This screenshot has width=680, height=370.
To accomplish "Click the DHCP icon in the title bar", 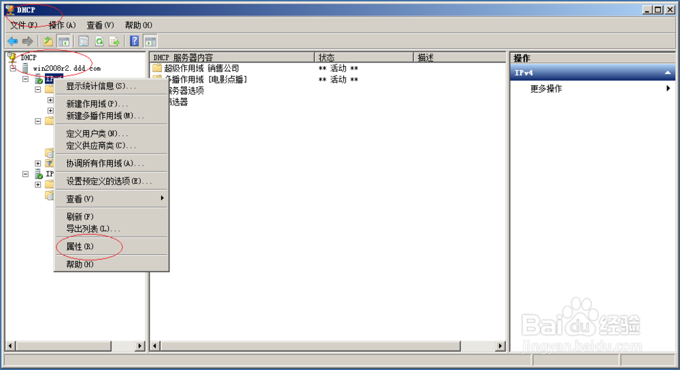I will pyautogui.click(x=10, y=10).
